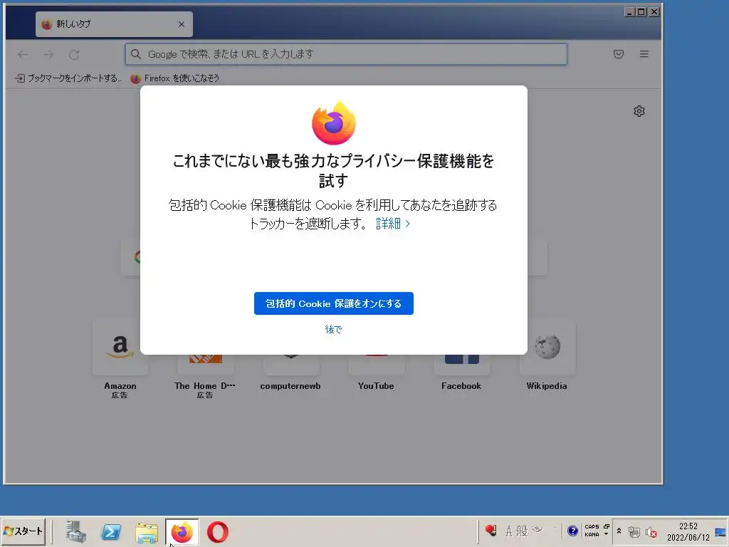The image size is (729, 547).
Task: Click the computernewb shortcut label
Action: [290, 386]
